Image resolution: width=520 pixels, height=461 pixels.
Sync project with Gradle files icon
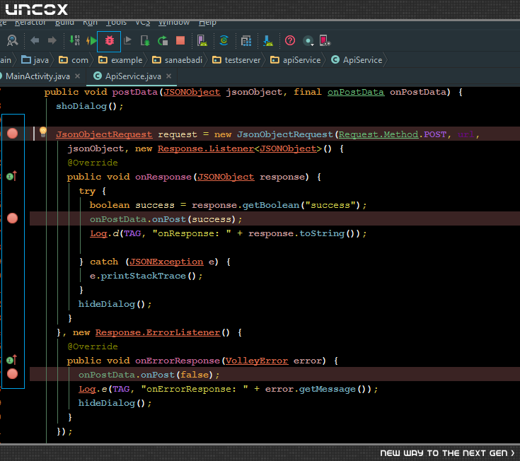tap(224, 40)
